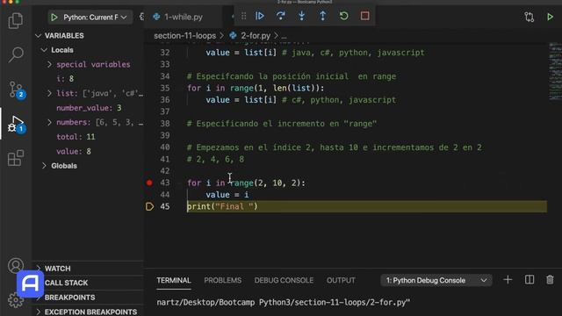
Task: Step into the function
Action: (x=302, y=16)
